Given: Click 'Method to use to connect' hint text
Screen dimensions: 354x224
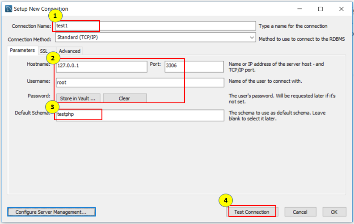Looking at the screenshot, I should 302,39.
